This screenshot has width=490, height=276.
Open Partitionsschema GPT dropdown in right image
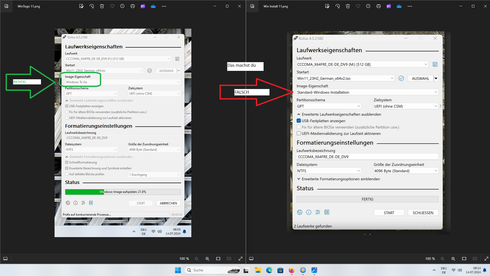329,106
